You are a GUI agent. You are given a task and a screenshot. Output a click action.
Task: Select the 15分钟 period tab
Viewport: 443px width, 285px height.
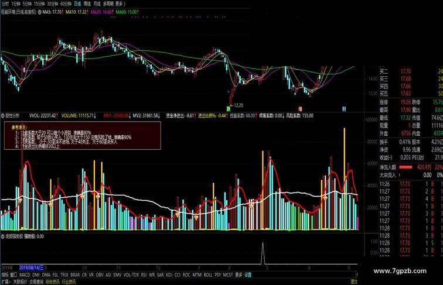click(x=39, y=4)
